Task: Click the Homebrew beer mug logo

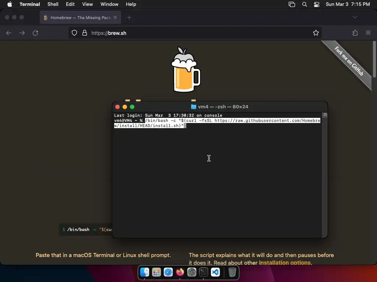Action: point(186,69)
